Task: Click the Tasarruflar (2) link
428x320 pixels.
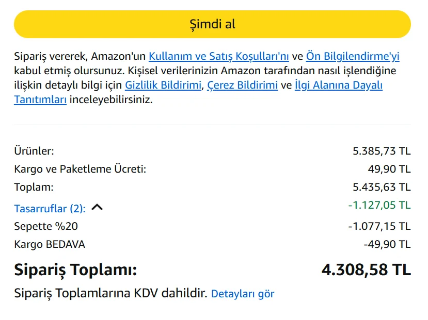Action: pyautogui.click(x=50, y=209)
